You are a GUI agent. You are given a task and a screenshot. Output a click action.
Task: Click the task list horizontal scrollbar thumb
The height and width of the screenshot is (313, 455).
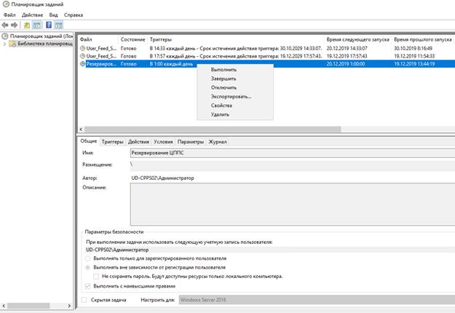[213, 130]
